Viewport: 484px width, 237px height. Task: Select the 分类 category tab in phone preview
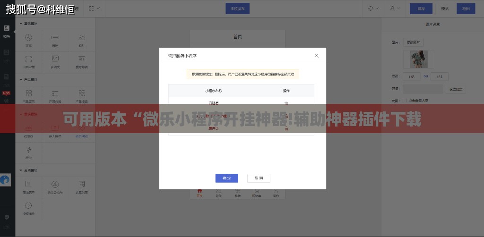point(218,194)
